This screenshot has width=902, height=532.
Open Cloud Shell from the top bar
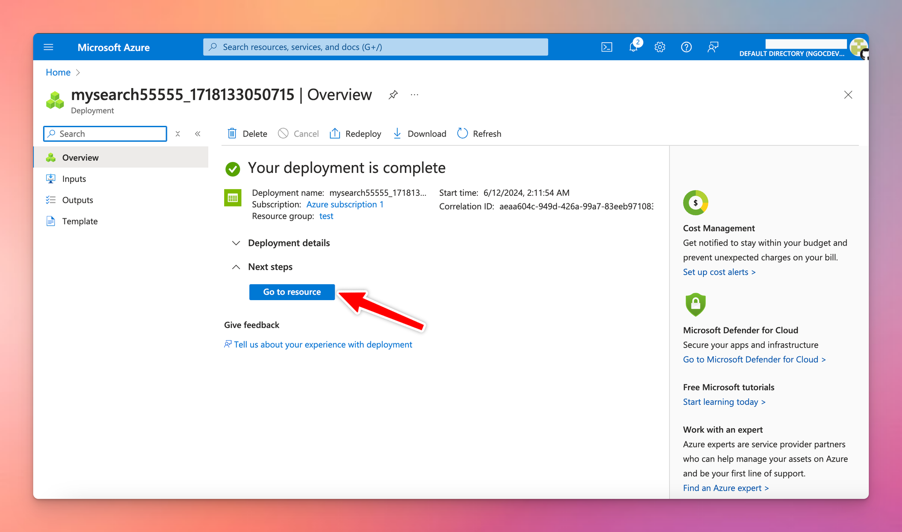[x=606, y=47]
